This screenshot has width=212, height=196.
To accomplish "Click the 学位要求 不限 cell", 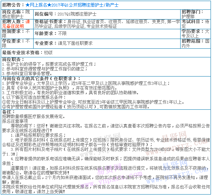I will 17,44.
